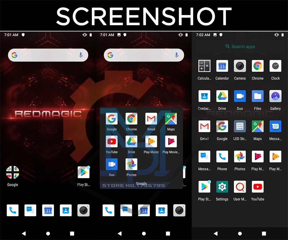The image size is (288, 240).
Task: Open Phone in the app drawer
Action: (x=222, y=156)
